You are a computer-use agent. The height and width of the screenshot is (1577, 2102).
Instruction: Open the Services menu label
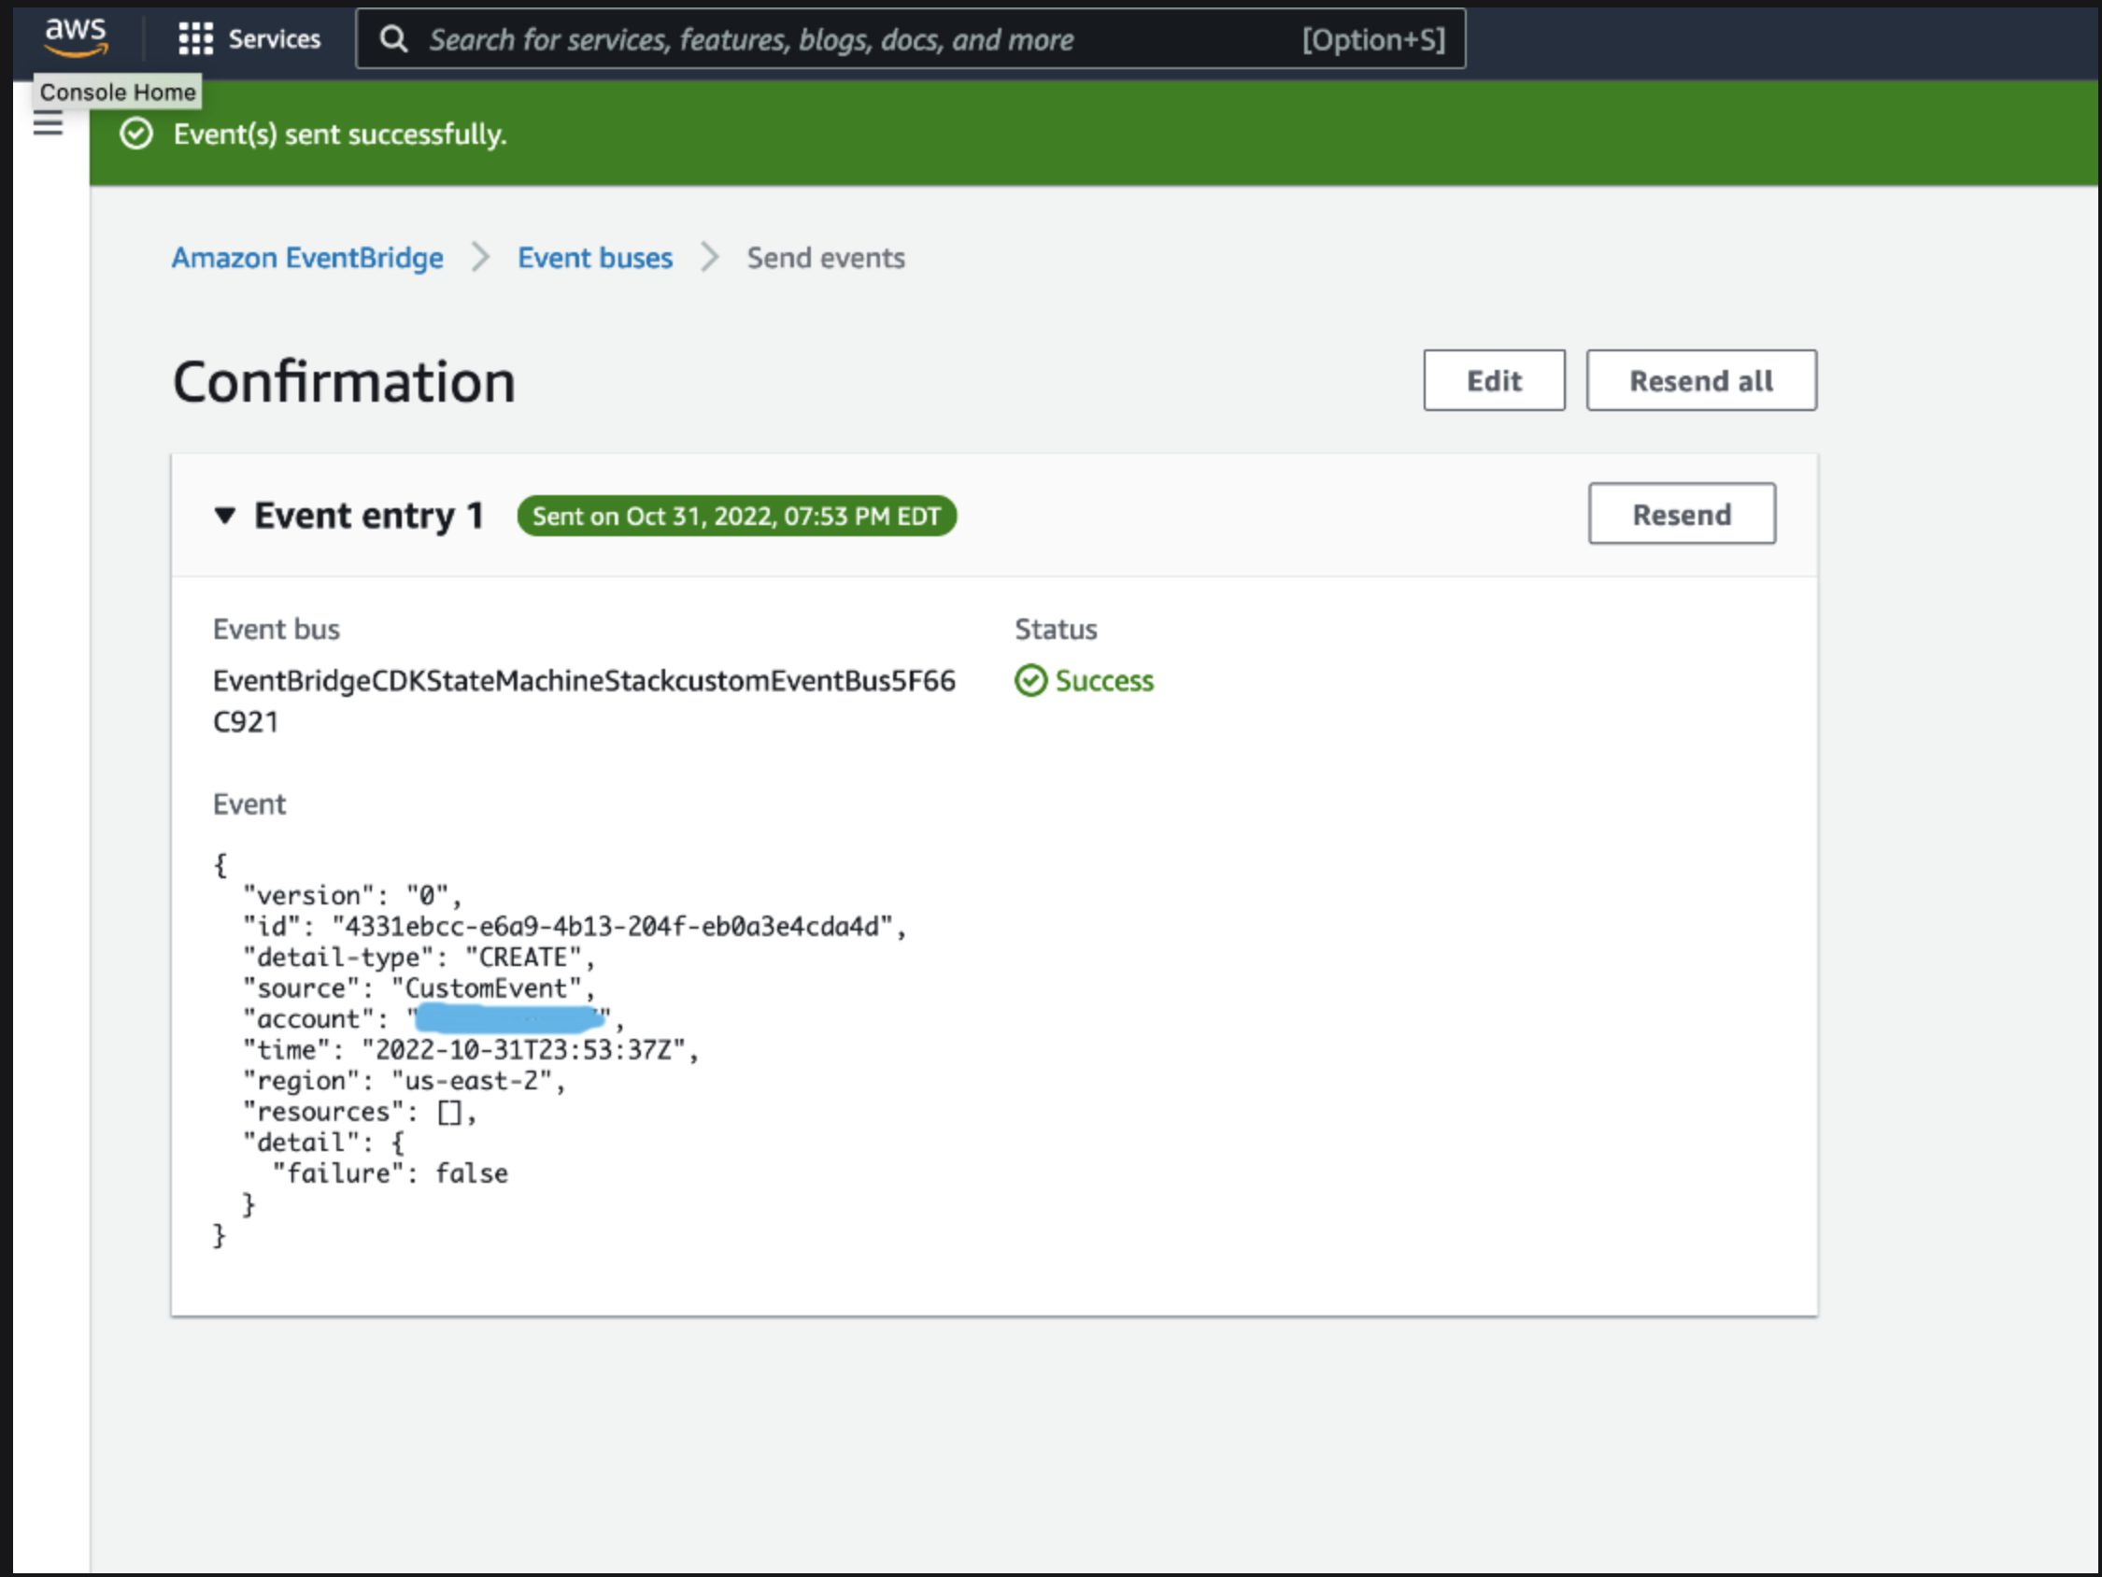pyautogui.click(x=275, y=39)
